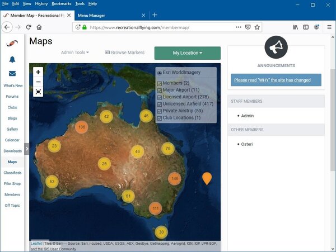The width and height of the screenshot is (336, 252).
Task: Expand the Admin Tools dropdown
Action: [74, 53]
